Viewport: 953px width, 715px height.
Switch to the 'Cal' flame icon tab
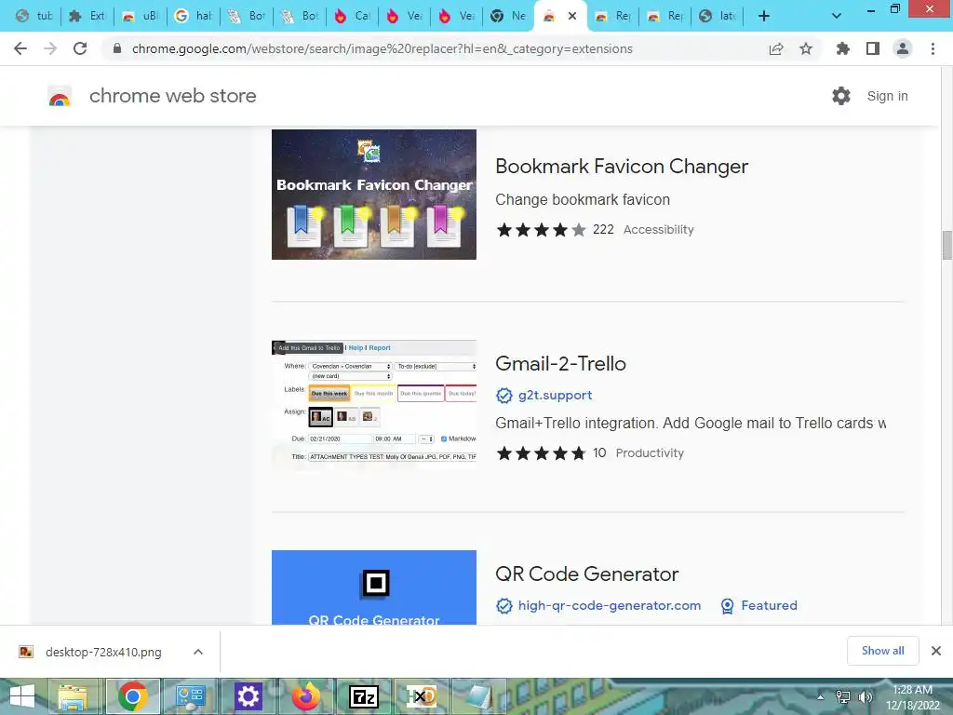click(x=351, y=16)
